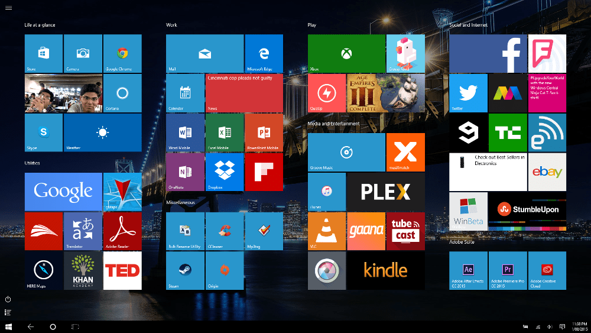The width and height of the screenshot is (591, 333).
Task: Launch Adobe Reader tile
Action: point(122,231)
